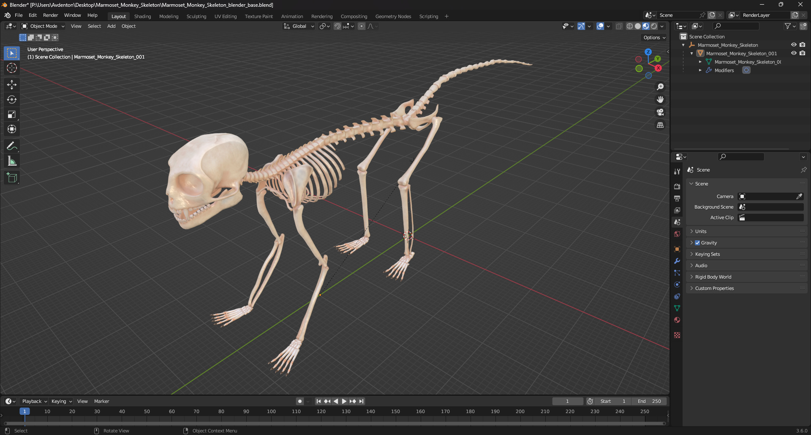The image size is (811, 435).
Task: Select the Transform tool
Action: pos(12,129)
